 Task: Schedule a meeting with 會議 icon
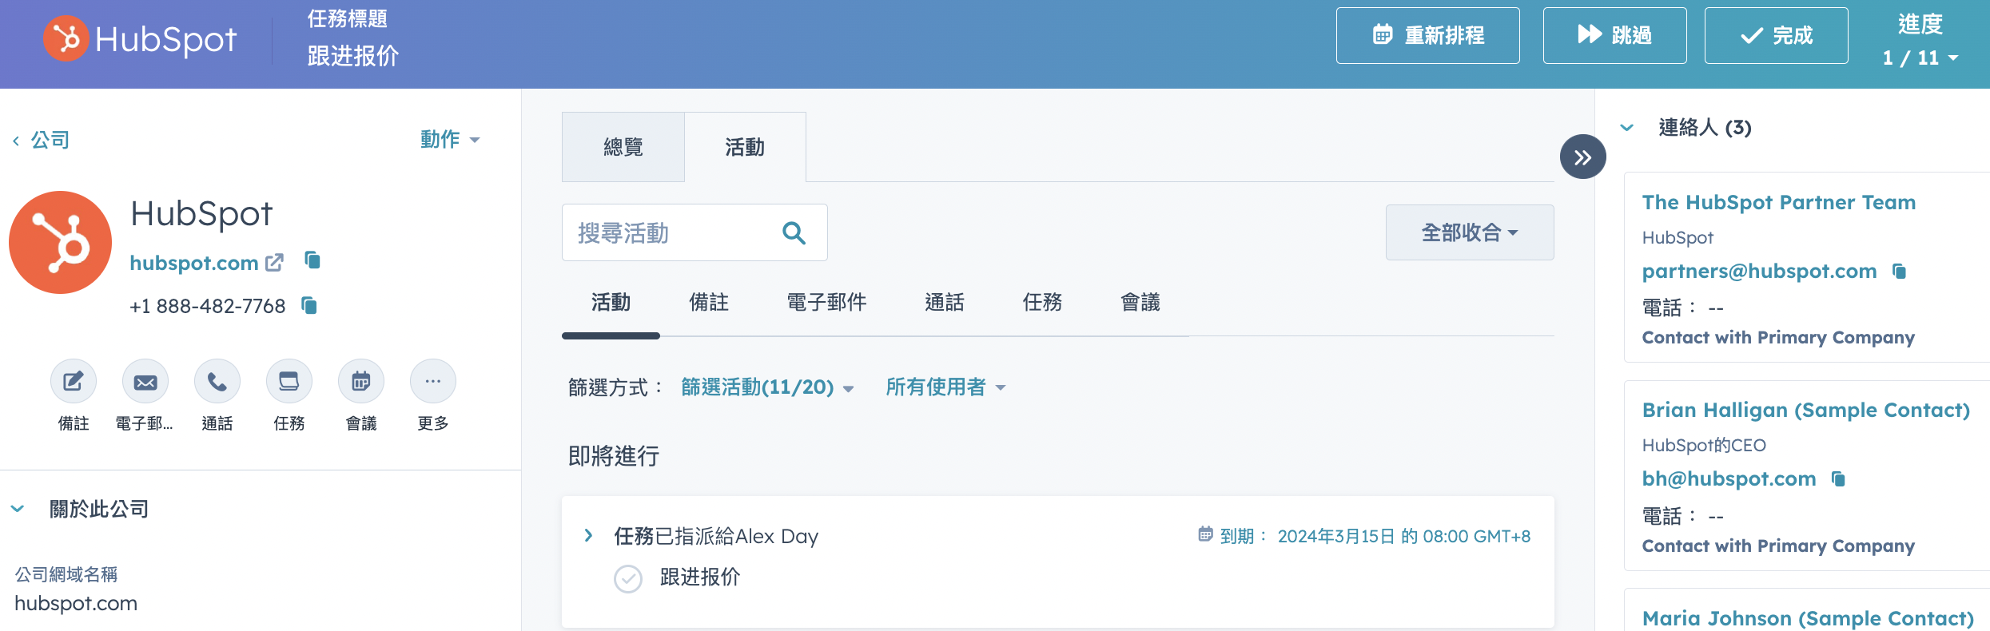(361, 382)
